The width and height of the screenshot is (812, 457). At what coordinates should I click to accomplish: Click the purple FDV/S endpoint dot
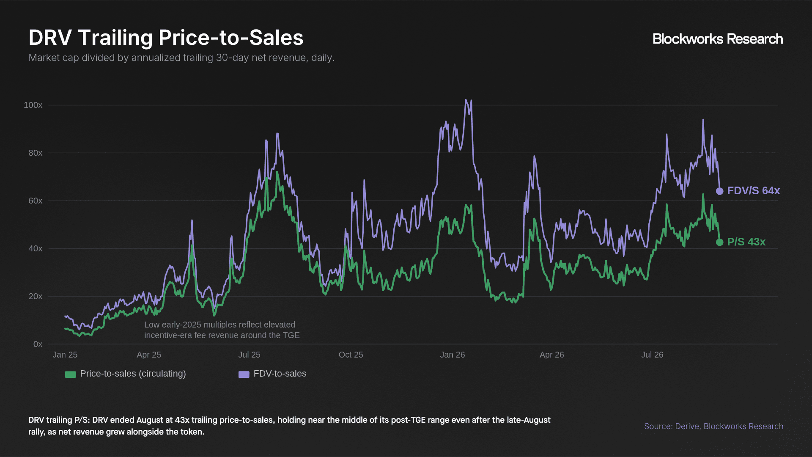[719, 191]
